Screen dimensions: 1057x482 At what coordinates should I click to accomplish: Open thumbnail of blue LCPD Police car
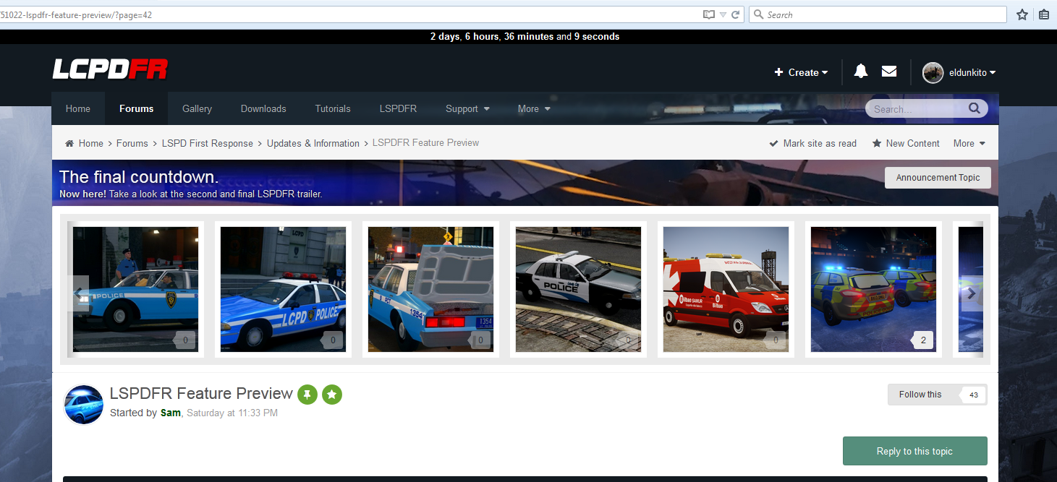[283, 289]
